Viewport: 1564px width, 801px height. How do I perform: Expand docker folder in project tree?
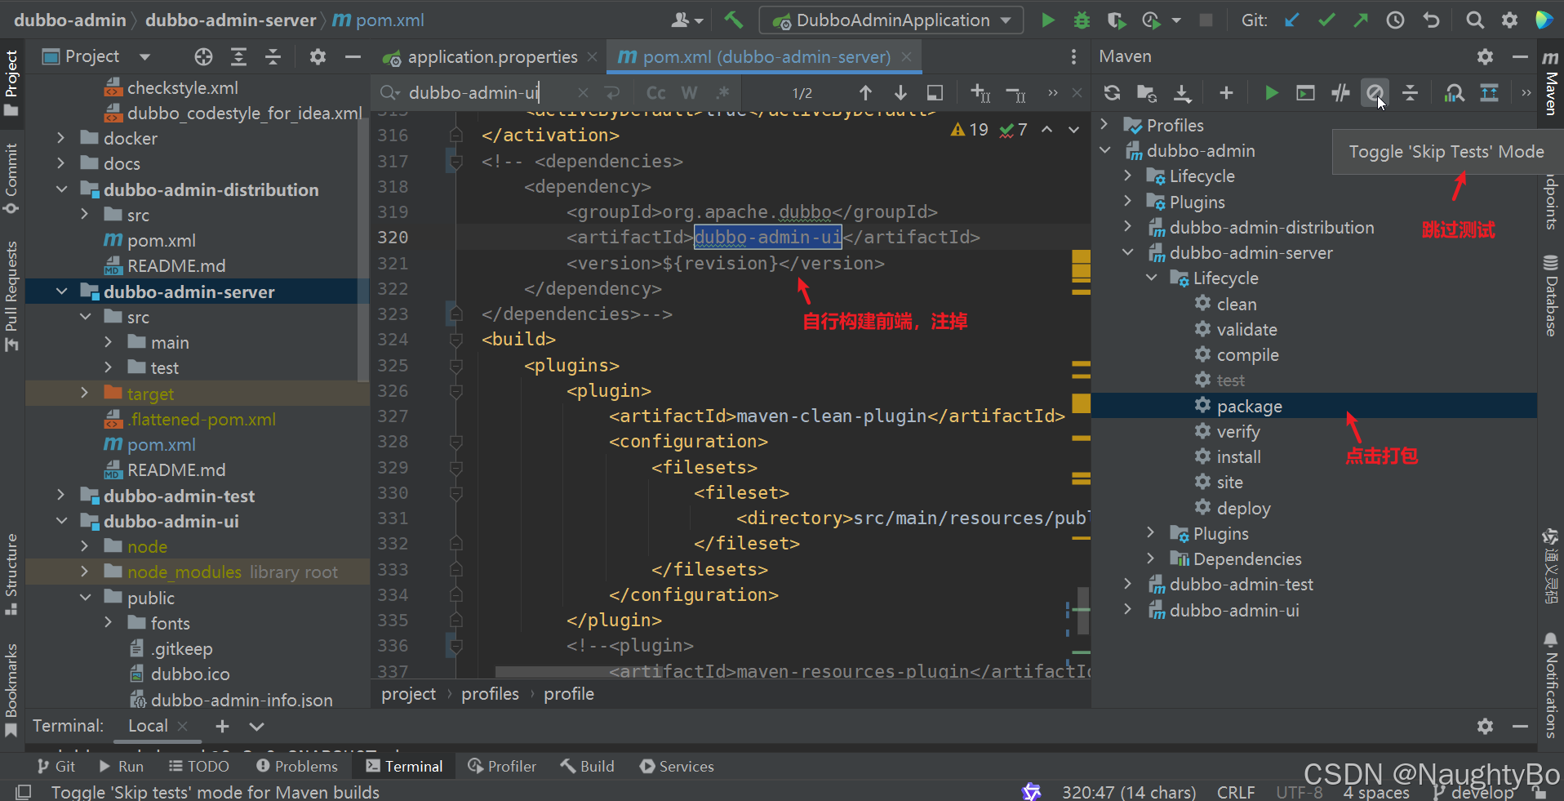tap(61, 138)
